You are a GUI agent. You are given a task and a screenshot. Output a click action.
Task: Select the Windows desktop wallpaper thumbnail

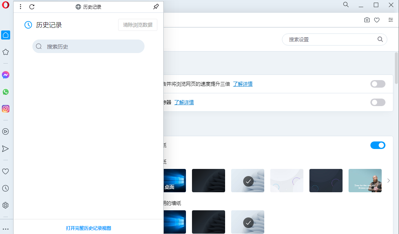[x=175, y=180]
